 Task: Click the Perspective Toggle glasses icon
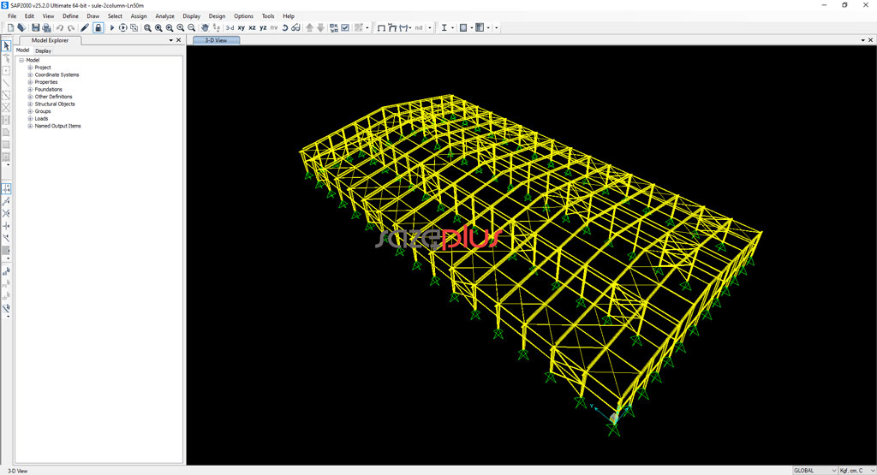[295, 27]
